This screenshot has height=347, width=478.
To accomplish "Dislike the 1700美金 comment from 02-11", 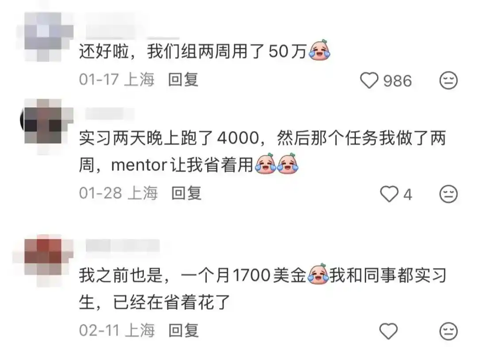I will pyautogui.click(x=448, y=331).
